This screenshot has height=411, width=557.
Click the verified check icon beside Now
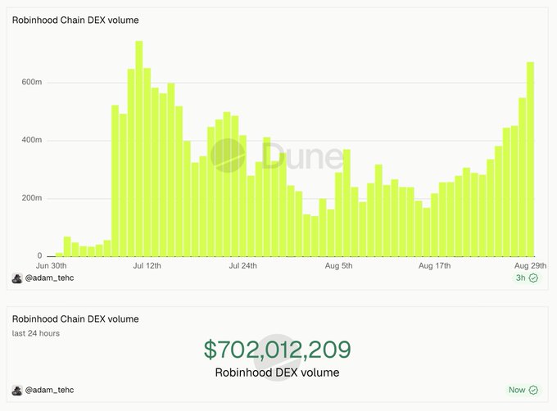point(533,390)
